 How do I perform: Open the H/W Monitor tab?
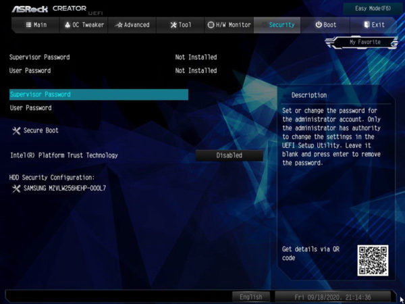pyautogui.click(x=228, y=25)
